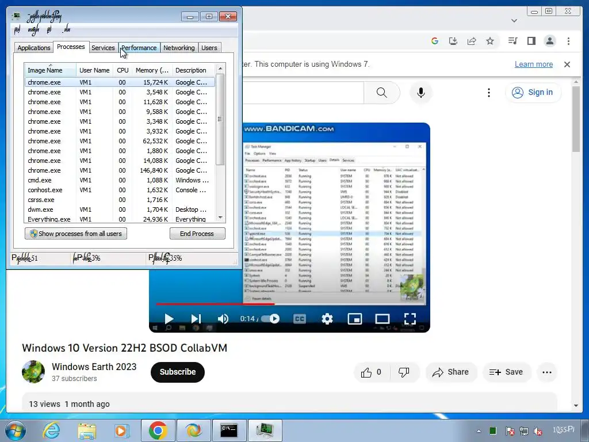Dismiss the Windows 7 notification bar
Viewport: 589px width, 442px height.
pos(567,64)
